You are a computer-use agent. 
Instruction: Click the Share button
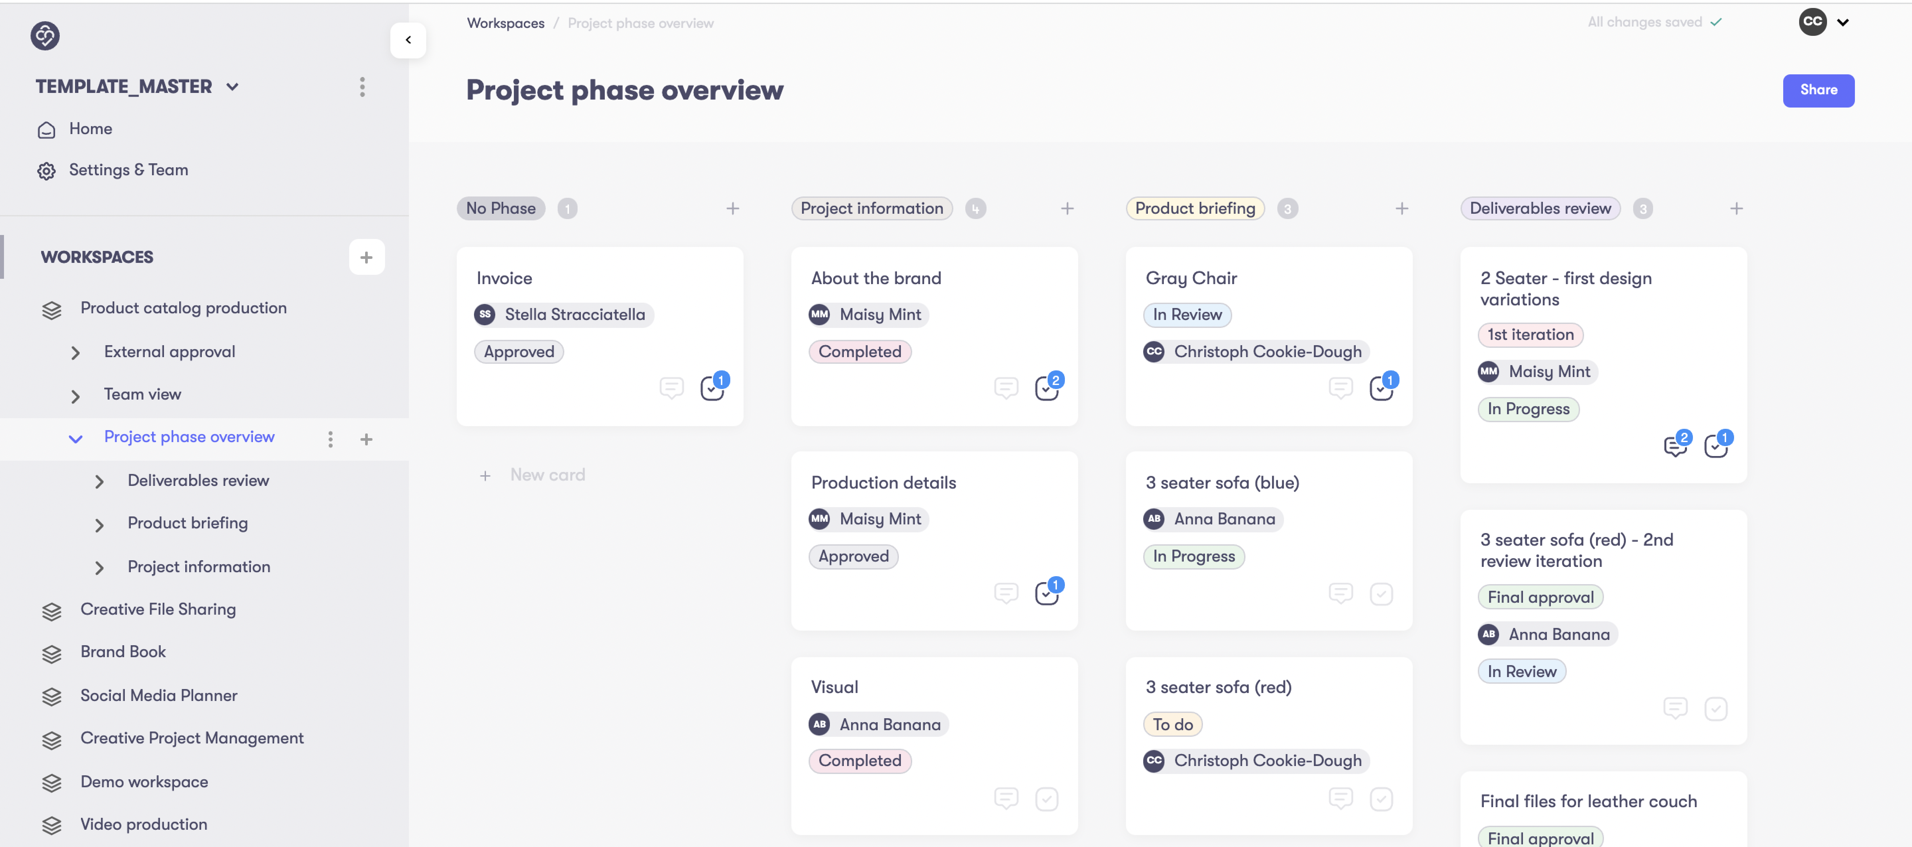pyautogui.click(x=1818, y=91)
